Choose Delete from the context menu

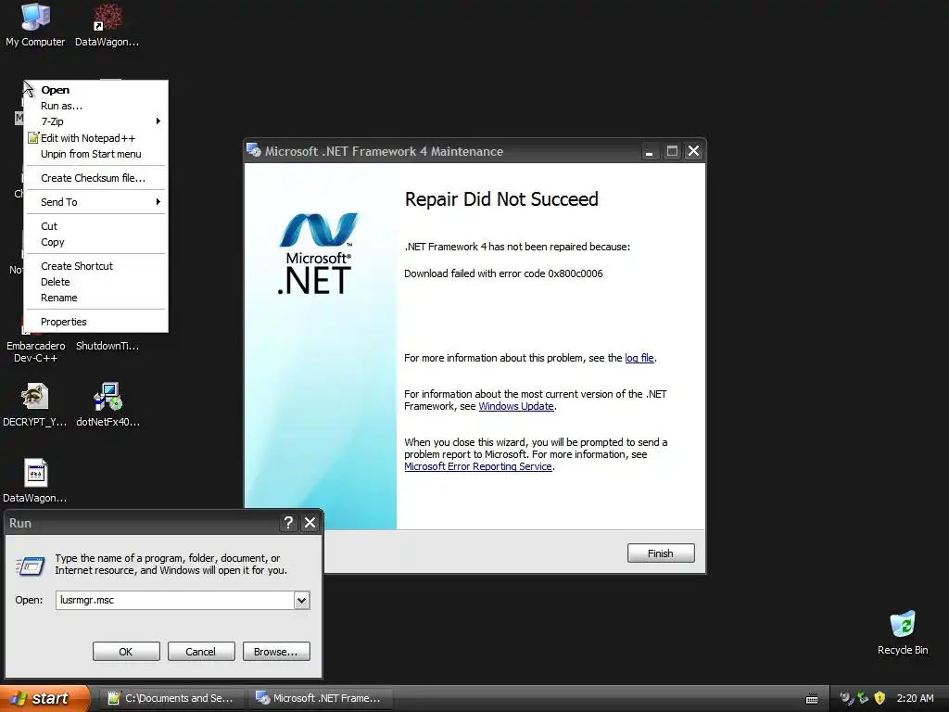pyautogui.click(x=95, y=282)
